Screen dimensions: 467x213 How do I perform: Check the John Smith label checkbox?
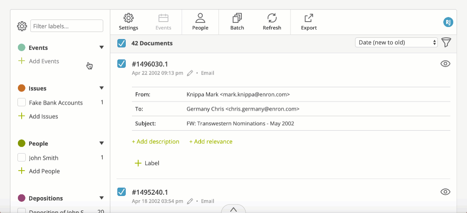click(x=22, y=157)
